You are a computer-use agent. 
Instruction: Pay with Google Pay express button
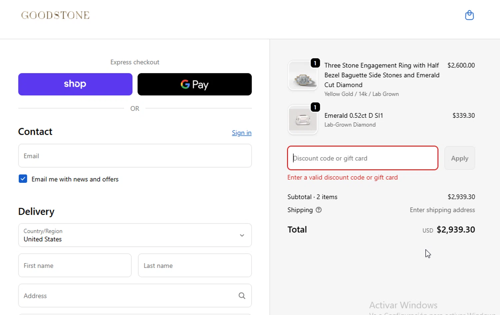195,84
